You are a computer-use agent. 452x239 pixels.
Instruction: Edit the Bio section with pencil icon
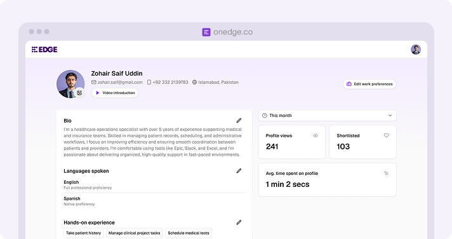click(239, 121)
